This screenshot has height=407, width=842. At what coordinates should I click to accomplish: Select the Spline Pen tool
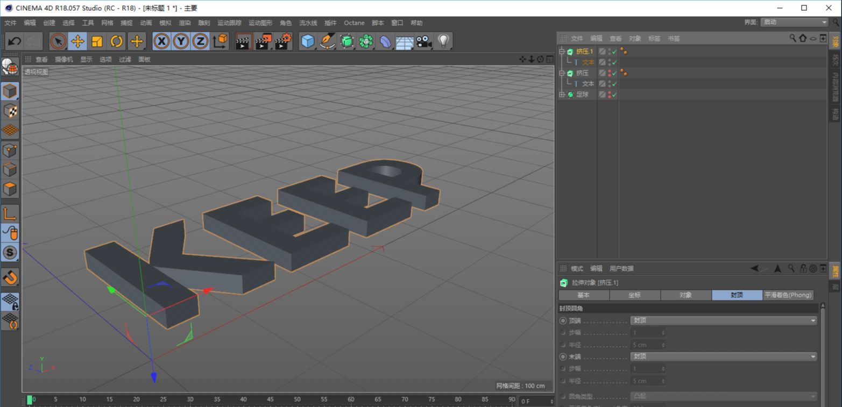(327, 41)
